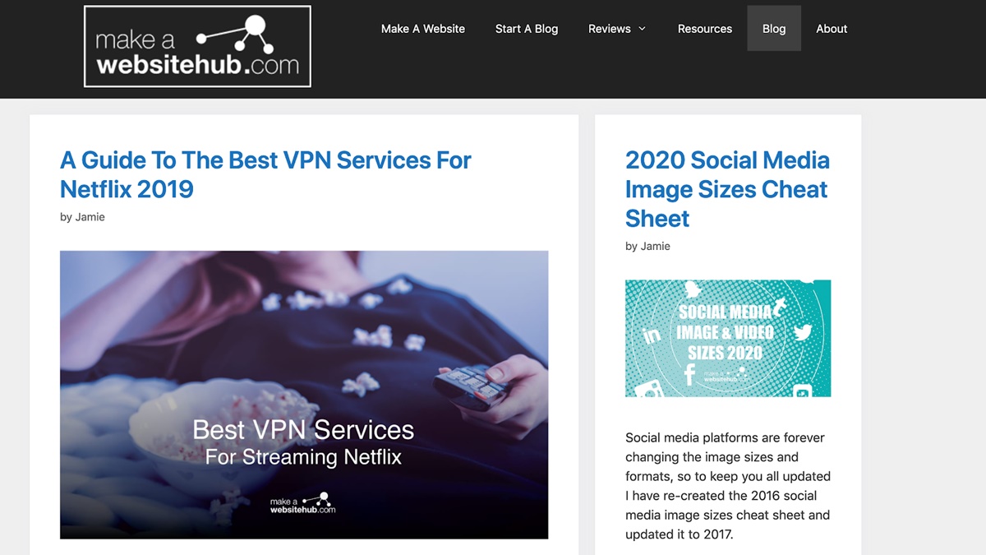Screen dimensions: 986x555
Task: Open the Start A Blog page
Action: (x=527, y=29)
